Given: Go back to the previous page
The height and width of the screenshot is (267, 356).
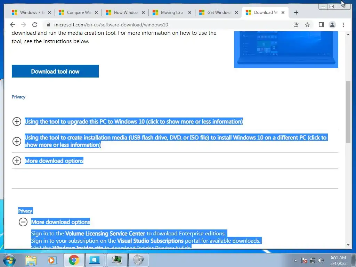Looking at the screenshot, I should (x=13, y=25).
